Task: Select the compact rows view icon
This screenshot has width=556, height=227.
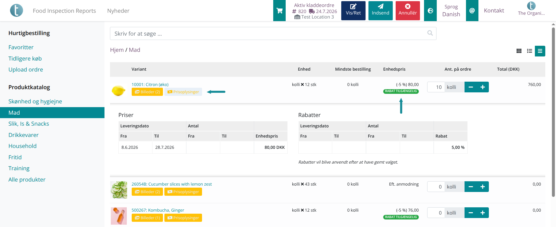Action: pyautogui.click(x=540, y=51)
